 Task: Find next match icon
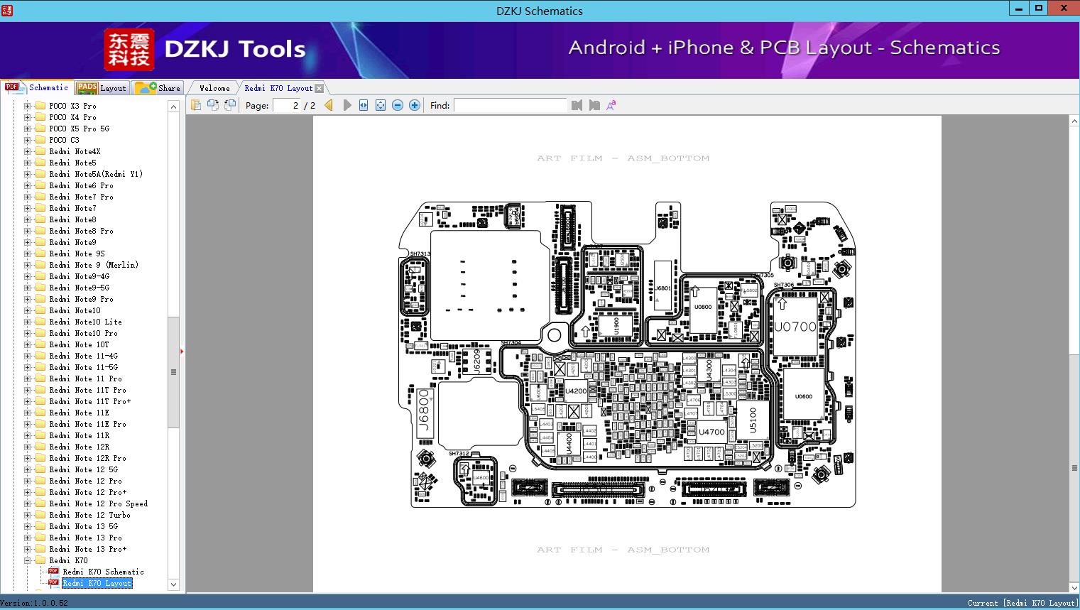click(x=594, y=105)
